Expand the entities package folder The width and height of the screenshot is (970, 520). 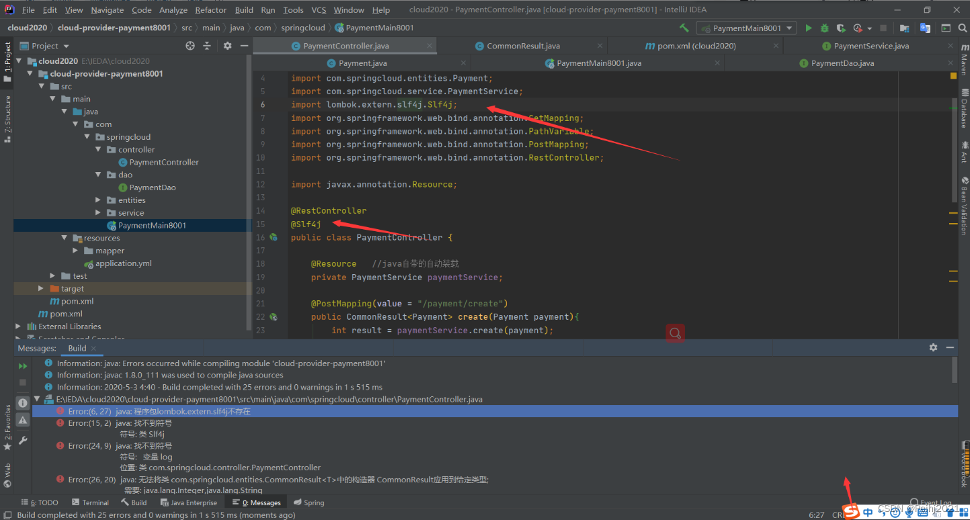point(99,200)
